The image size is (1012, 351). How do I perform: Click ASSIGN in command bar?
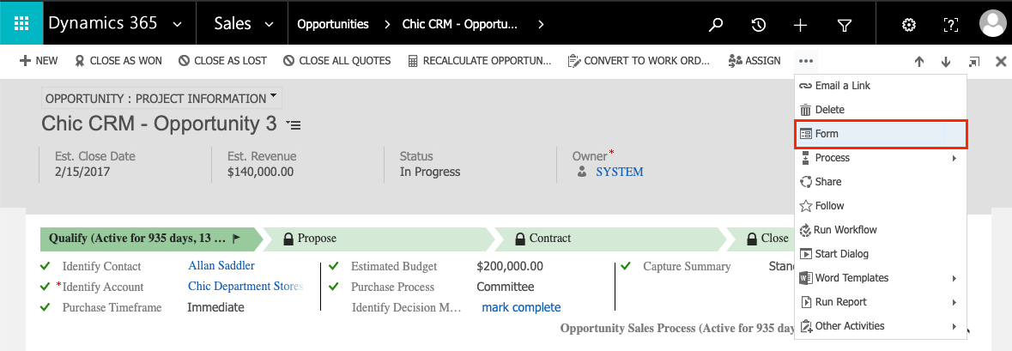[x=754, y=61]
